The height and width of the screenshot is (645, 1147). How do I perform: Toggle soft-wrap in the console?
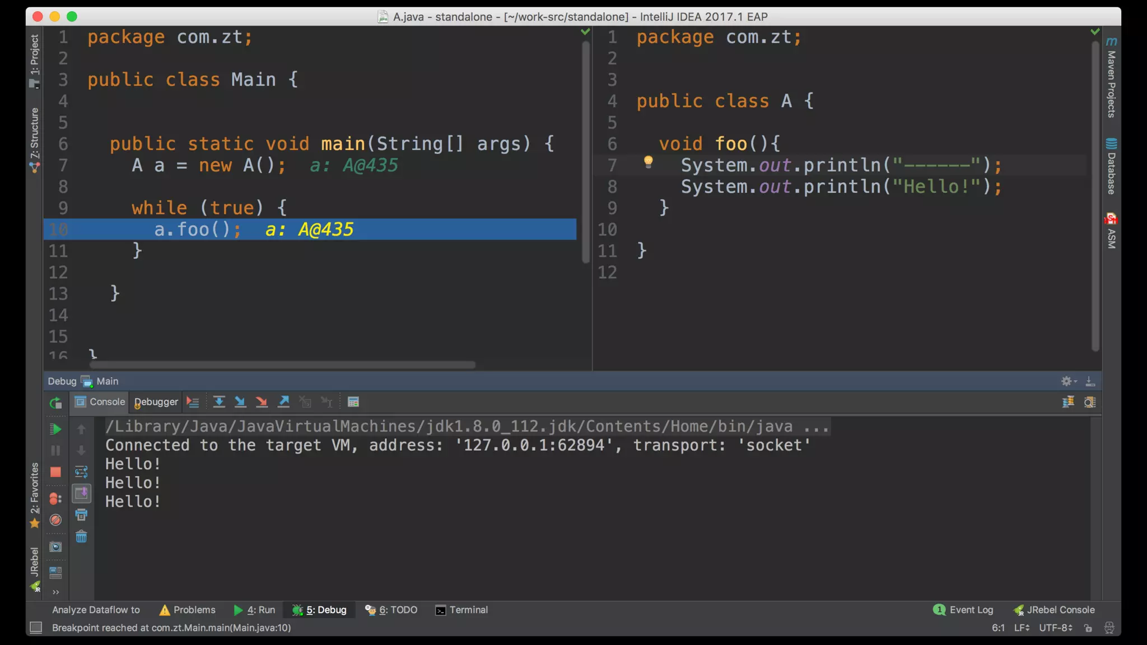pos(81,472)
